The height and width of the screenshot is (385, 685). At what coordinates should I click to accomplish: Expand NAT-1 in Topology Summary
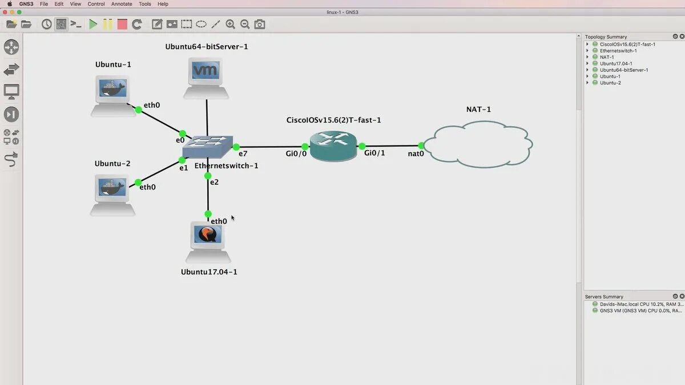[587, 57]
